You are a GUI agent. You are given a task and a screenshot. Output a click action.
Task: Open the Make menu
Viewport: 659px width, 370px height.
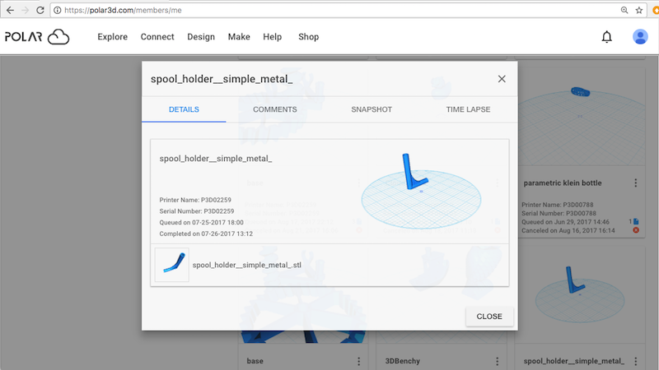coord(239,37)
